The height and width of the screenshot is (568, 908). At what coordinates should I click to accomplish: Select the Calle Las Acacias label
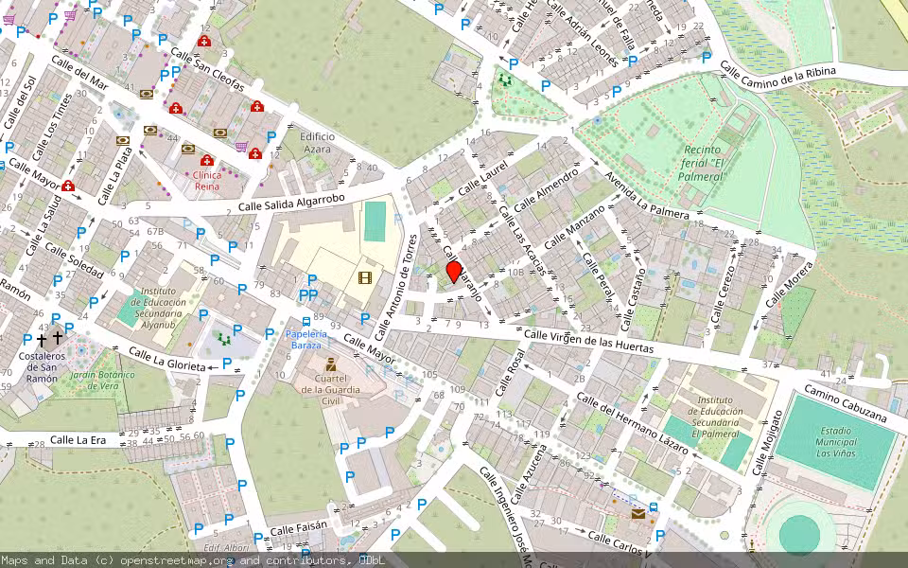tap(522, 239)
